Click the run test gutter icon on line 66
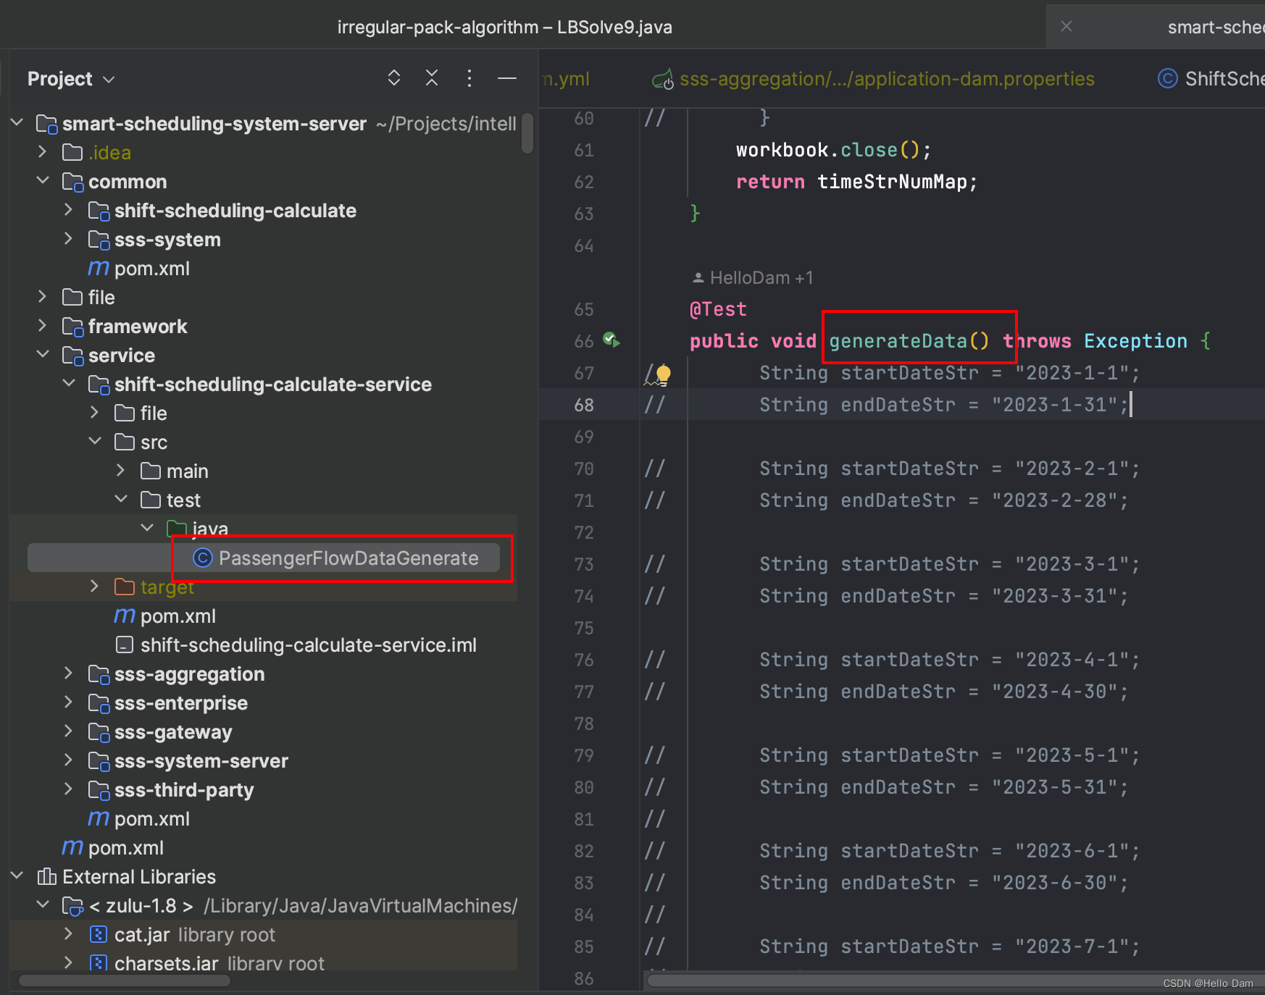 tap(611, 340)
